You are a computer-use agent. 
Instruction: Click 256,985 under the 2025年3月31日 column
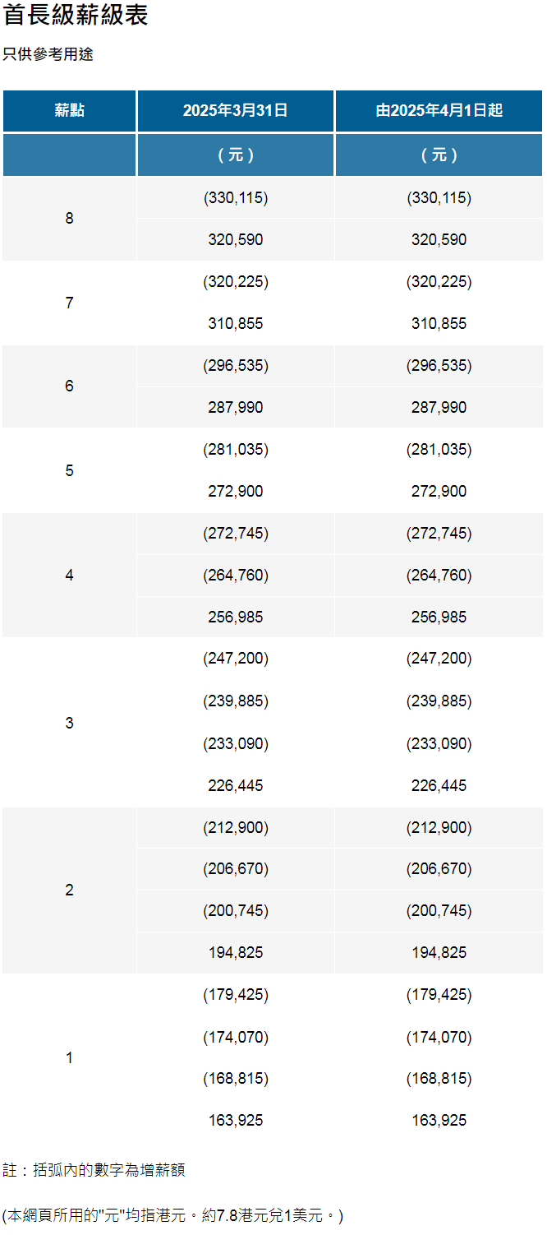click(x=236, y=617)
